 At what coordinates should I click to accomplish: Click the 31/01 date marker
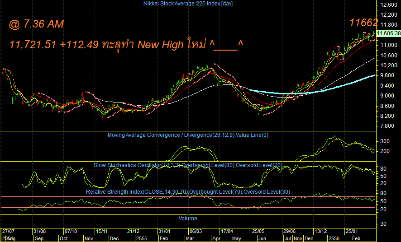164,231
